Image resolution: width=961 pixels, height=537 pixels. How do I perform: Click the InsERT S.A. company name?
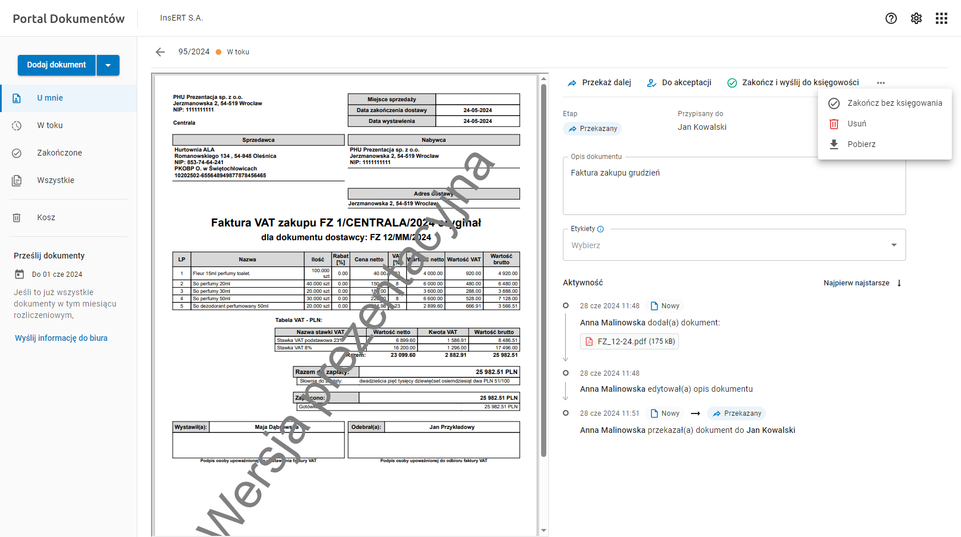coord(181,18)
